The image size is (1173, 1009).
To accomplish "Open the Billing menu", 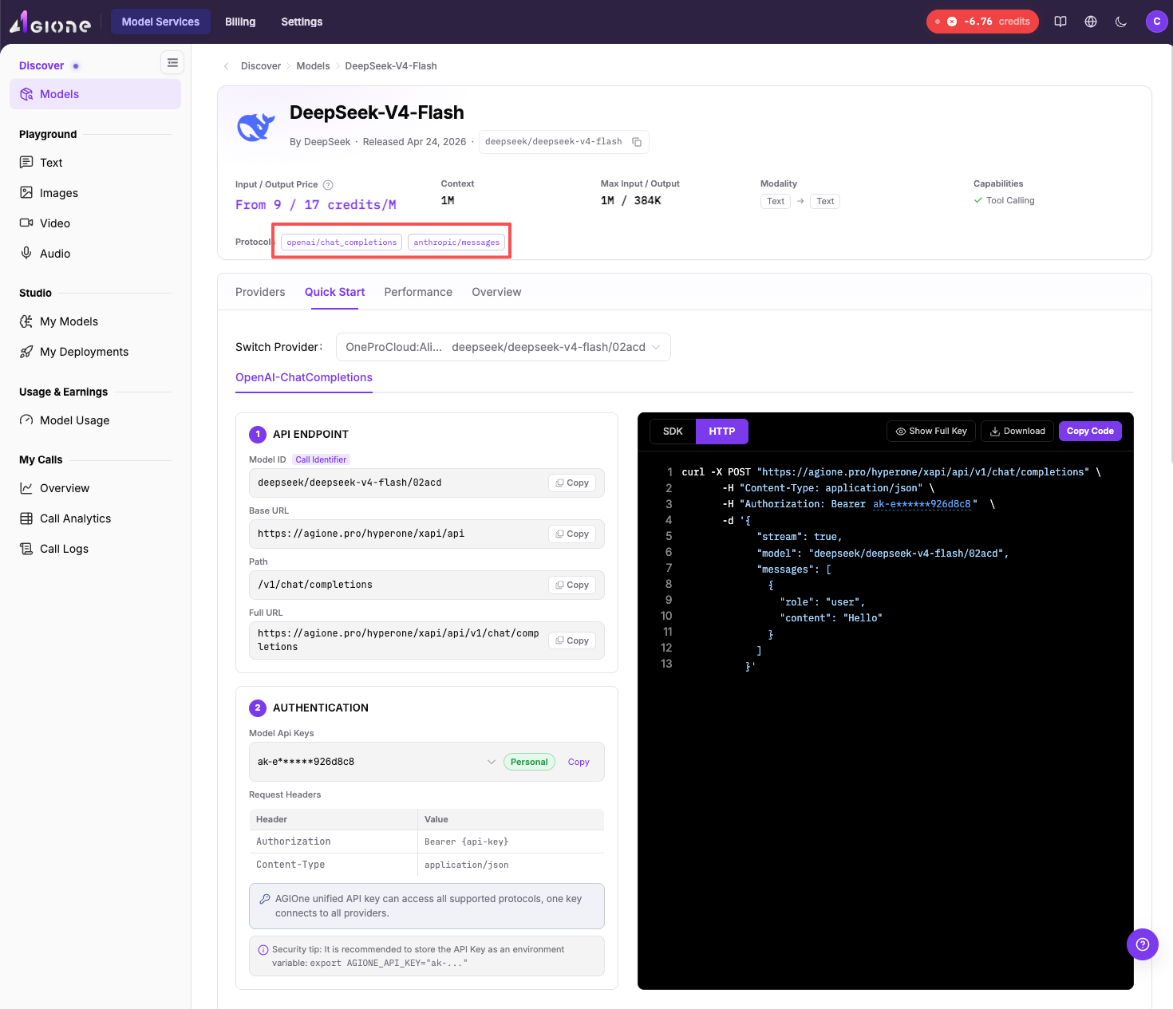I will tap(240, 22).
